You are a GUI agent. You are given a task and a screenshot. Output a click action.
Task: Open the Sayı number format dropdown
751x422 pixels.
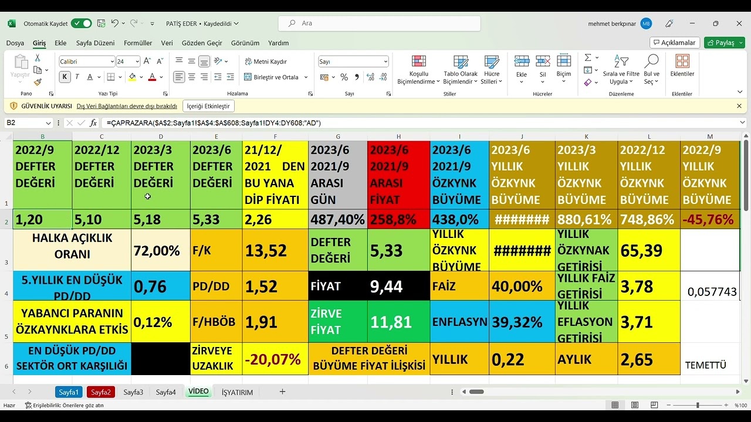coord(385,62)
